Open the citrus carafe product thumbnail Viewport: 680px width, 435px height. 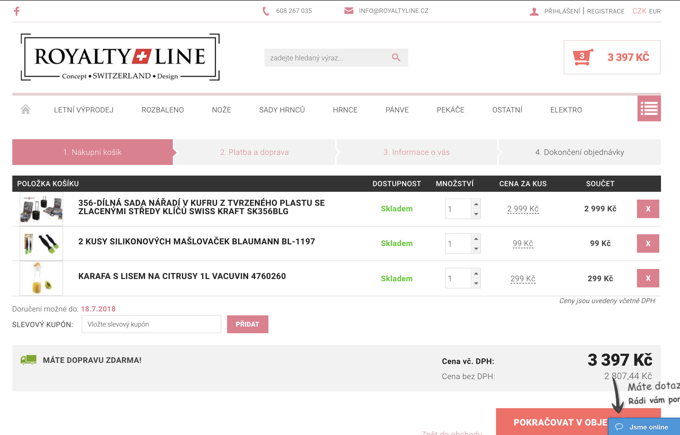(41, 278)
